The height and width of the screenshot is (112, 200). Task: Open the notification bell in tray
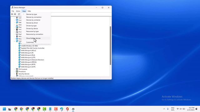click(197, 109)
